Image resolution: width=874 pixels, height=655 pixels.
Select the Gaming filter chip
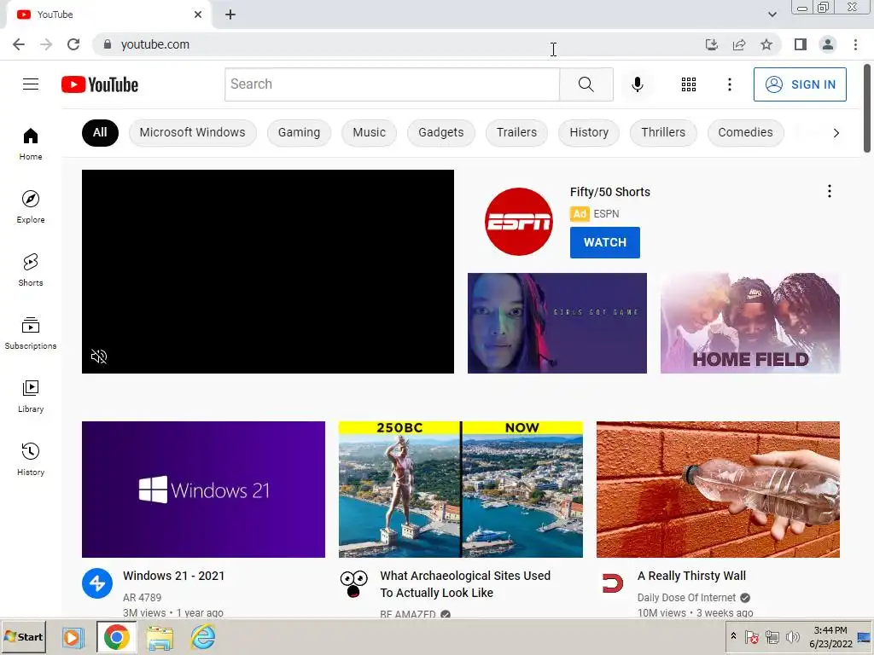point(299,132)
